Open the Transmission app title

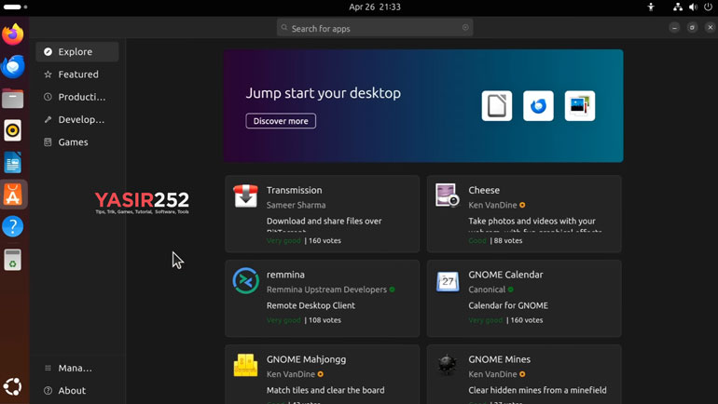click(295, 190)
